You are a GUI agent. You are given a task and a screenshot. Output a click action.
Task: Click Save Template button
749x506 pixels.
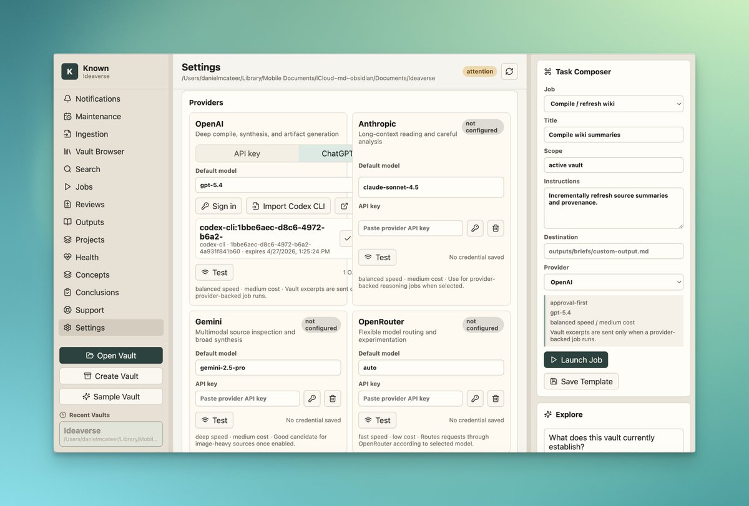(x=581, y=381)
